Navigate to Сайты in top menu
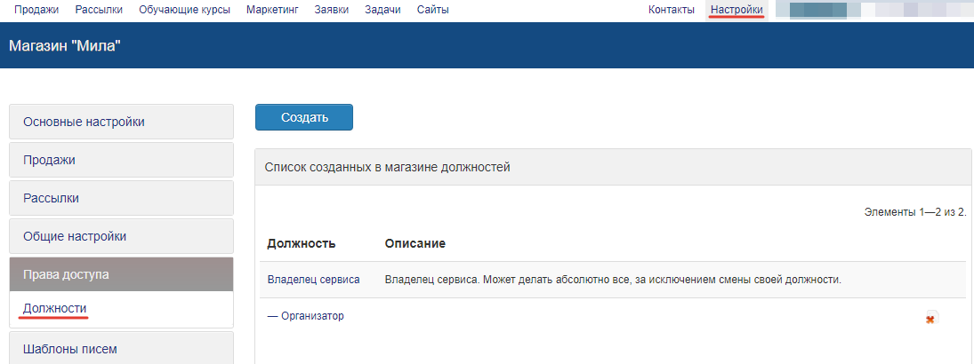Screen dimensions: 974x364 pyautogui.click(x=432, y=10)
